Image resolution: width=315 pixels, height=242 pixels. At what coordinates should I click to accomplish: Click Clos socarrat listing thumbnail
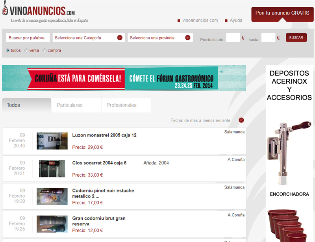tap(52, 168)
